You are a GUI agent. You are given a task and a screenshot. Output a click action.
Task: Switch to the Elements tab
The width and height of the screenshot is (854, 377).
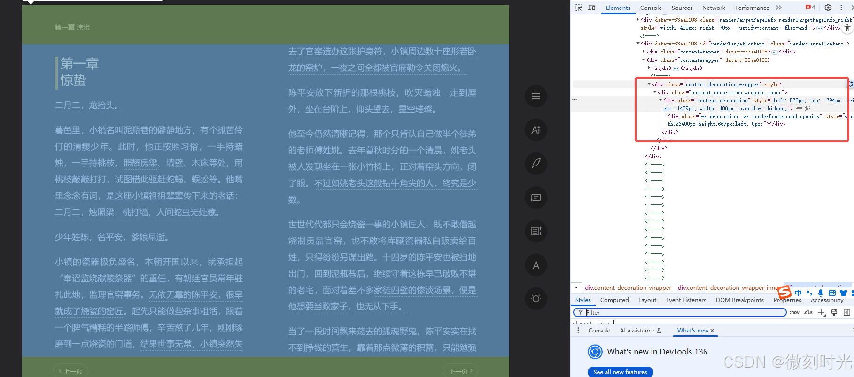[618, 8]
